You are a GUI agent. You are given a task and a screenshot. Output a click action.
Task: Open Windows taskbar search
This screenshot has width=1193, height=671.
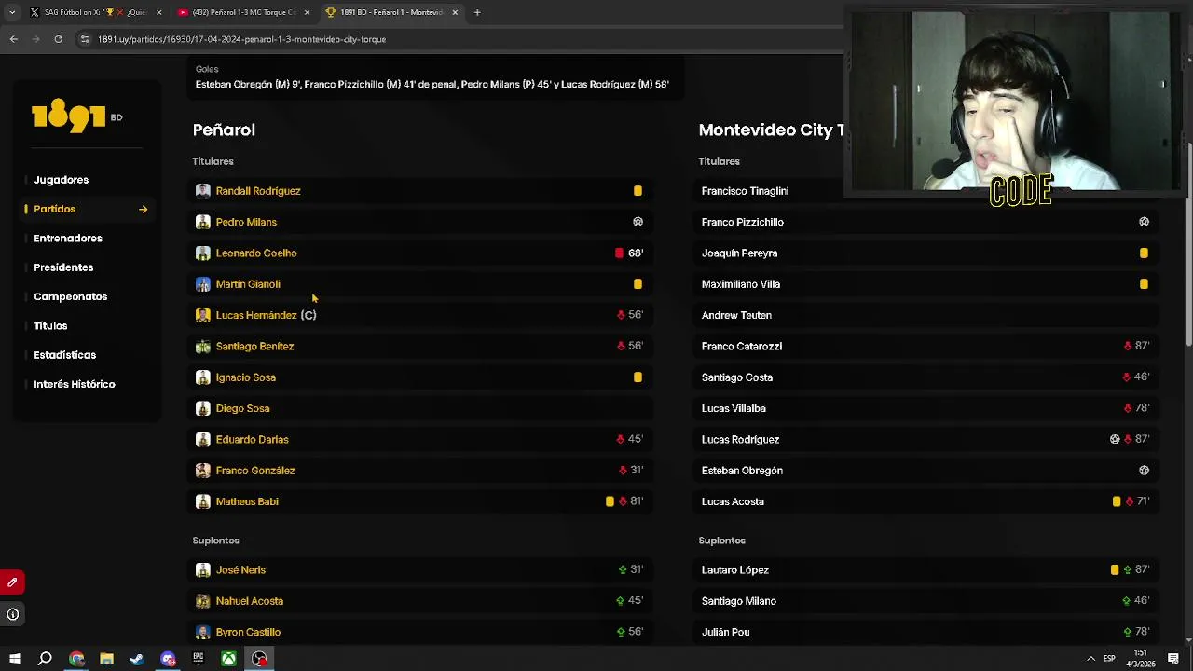tap(45, 659)
